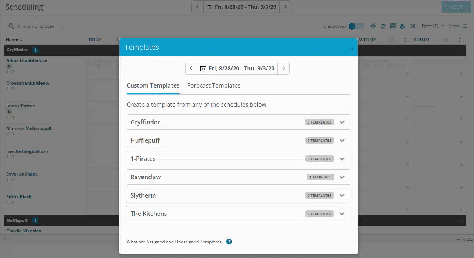
Task: Open the Filter (2) dropdown
Action: (433, 26)
